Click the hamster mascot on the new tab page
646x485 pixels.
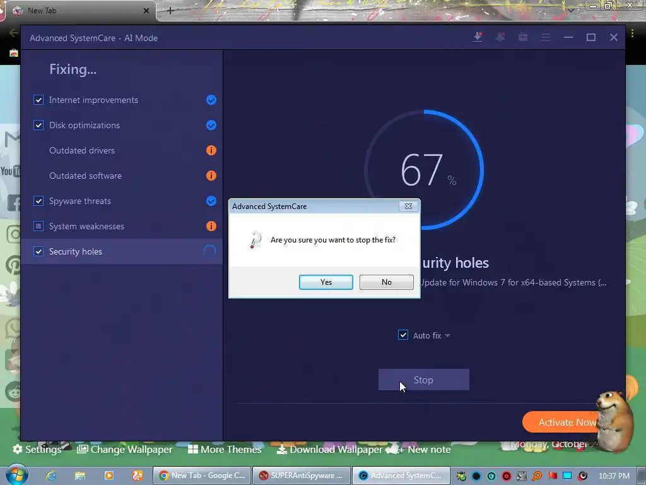(x=614, y=421)
